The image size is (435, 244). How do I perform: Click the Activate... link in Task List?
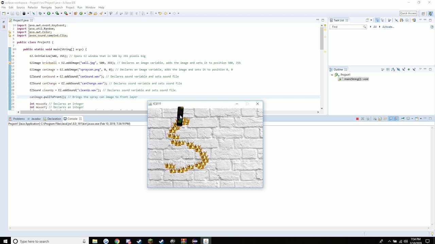pyautogui.click(x=388, y=27)
